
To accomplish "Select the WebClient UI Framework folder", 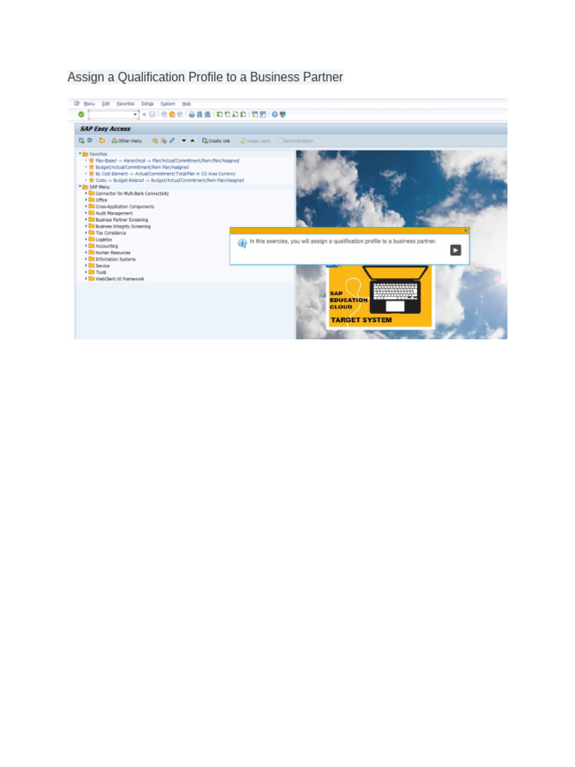I will pyautogui.click(x=120, y=279).
